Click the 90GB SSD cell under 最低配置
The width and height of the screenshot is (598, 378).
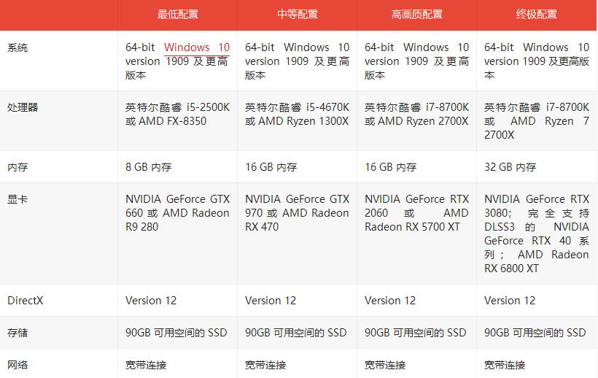[176, 333]
